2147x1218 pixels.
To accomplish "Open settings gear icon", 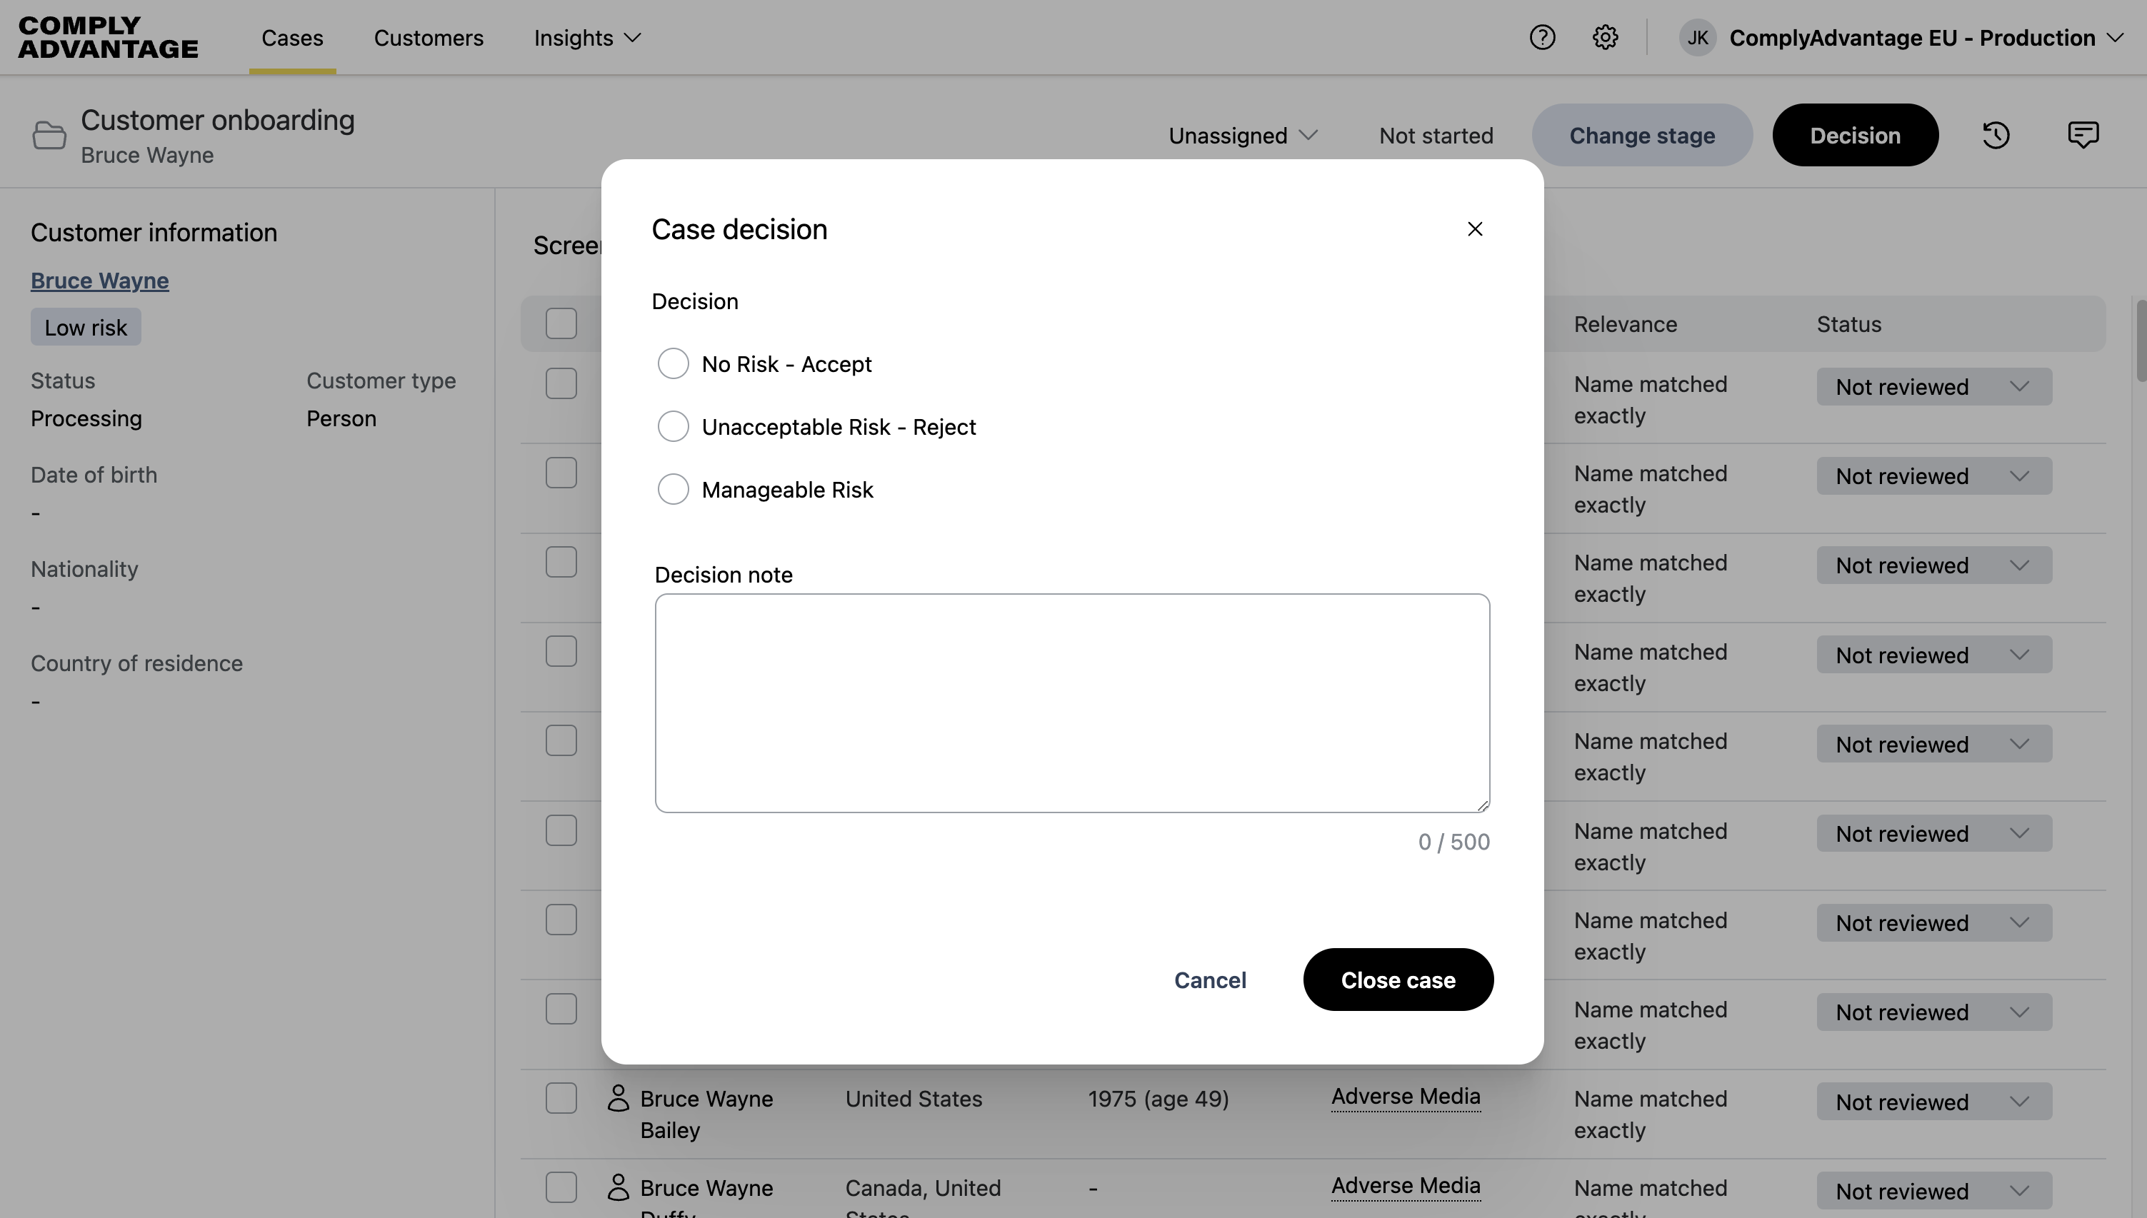I will [x=1605, y=38].
